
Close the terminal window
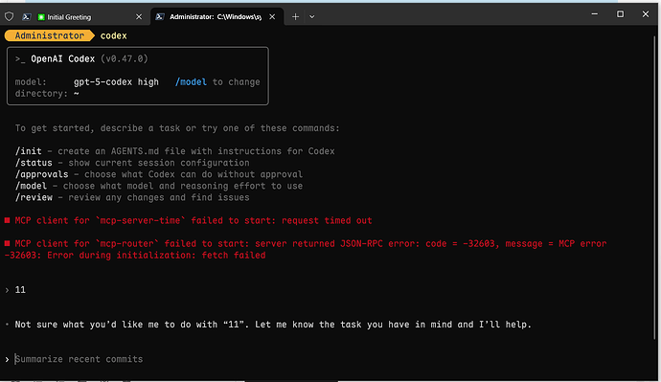(646, 14)
